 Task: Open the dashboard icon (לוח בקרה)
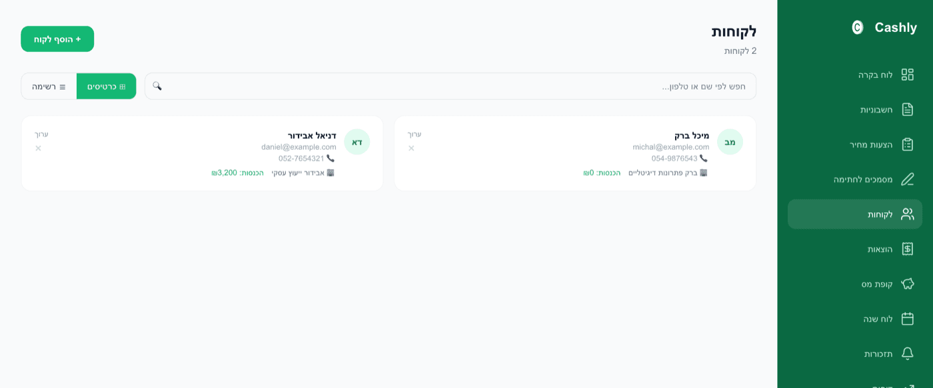pyautogui.click(x=907, y=75)
